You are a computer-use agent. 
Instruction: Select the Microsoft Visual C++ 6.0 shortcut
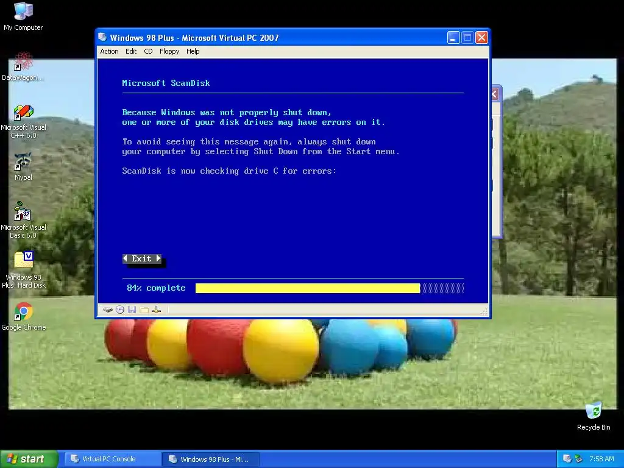coord(23,121)
